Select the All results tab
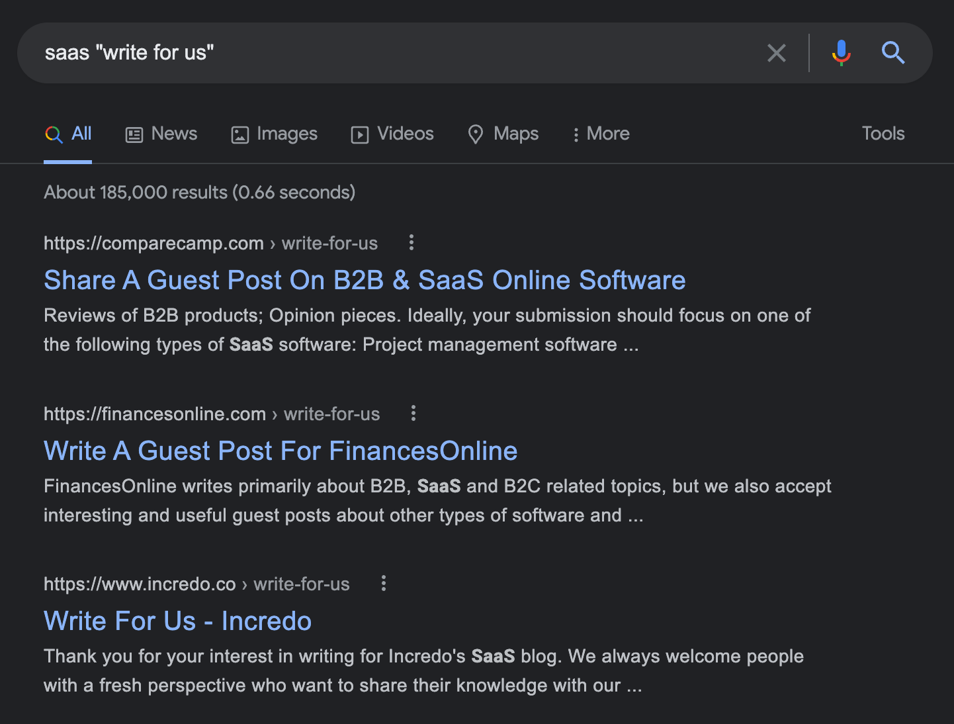 pyautogui.click(x=67, y=134)
